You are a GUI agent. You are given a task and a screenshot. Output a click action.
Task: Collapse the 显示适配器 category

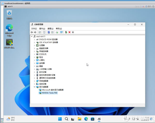[x=34, y=87]
